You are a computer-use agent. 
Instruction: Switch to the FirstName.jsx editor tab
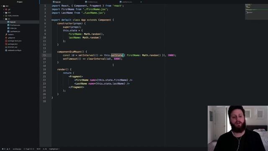91,2
